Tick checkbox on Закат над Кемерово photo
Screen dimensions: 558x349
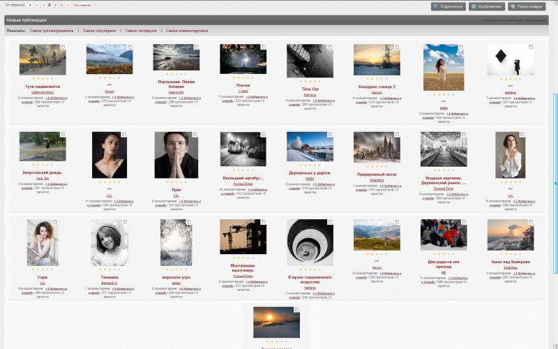coord(531,222)
